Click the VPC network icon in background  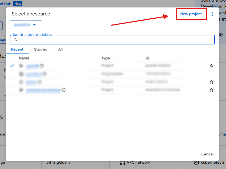tap(123, 163)
